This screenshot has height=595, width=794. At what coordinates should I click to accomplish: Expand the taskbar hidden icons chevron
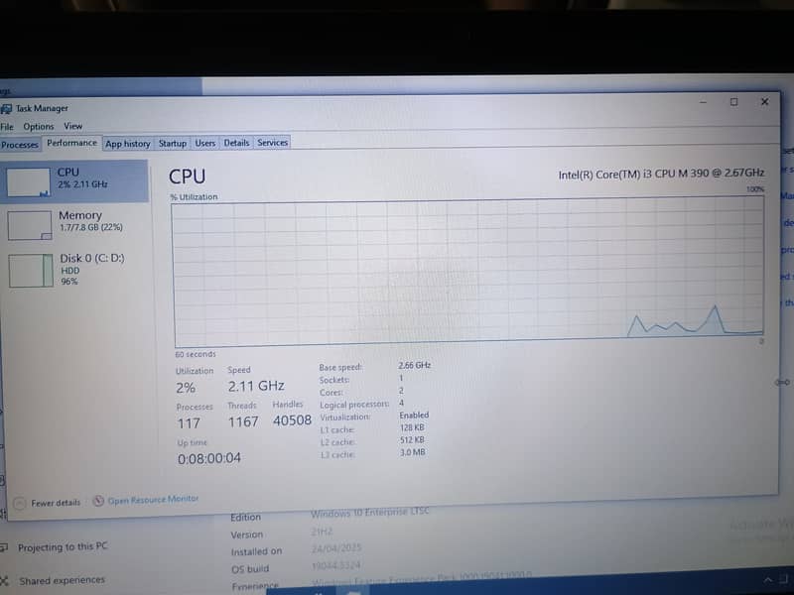(x=768, y=580)
